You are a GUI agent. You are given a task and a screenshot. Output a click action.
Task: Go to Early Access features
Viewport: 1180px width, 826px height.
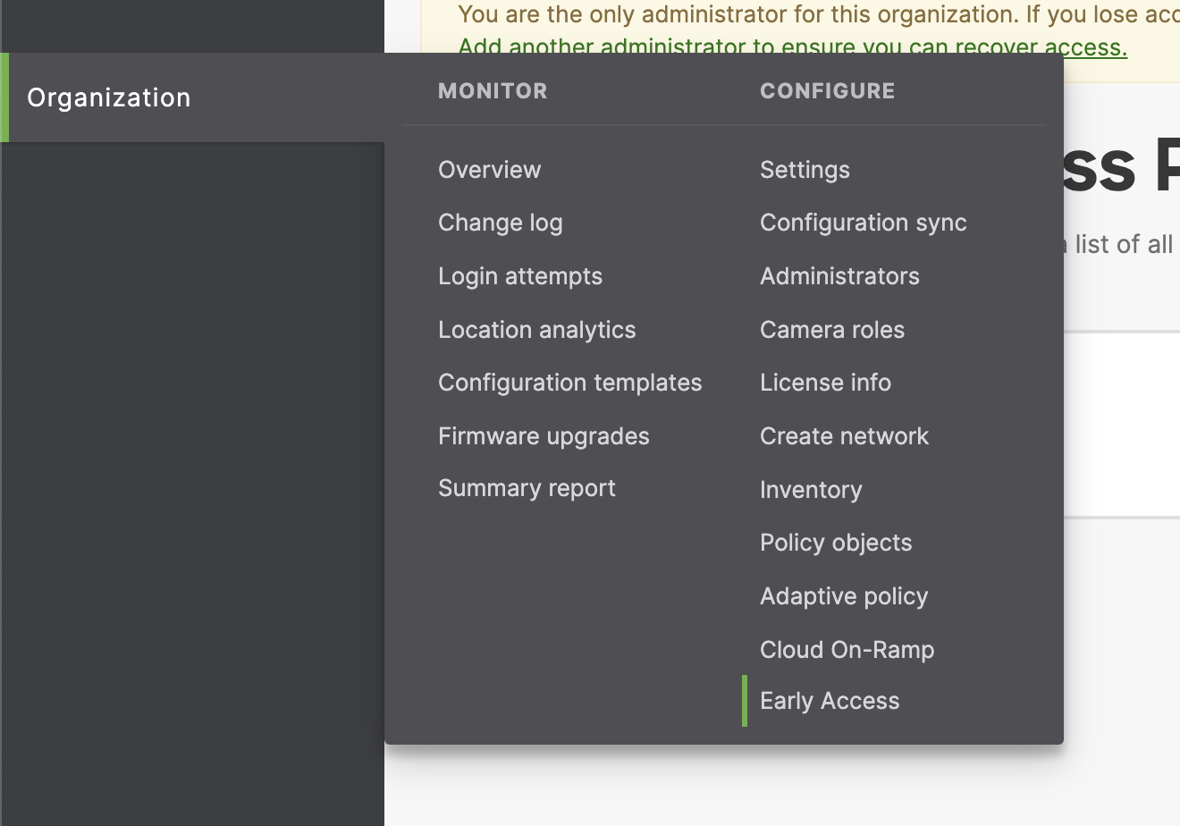coord(830,700)
